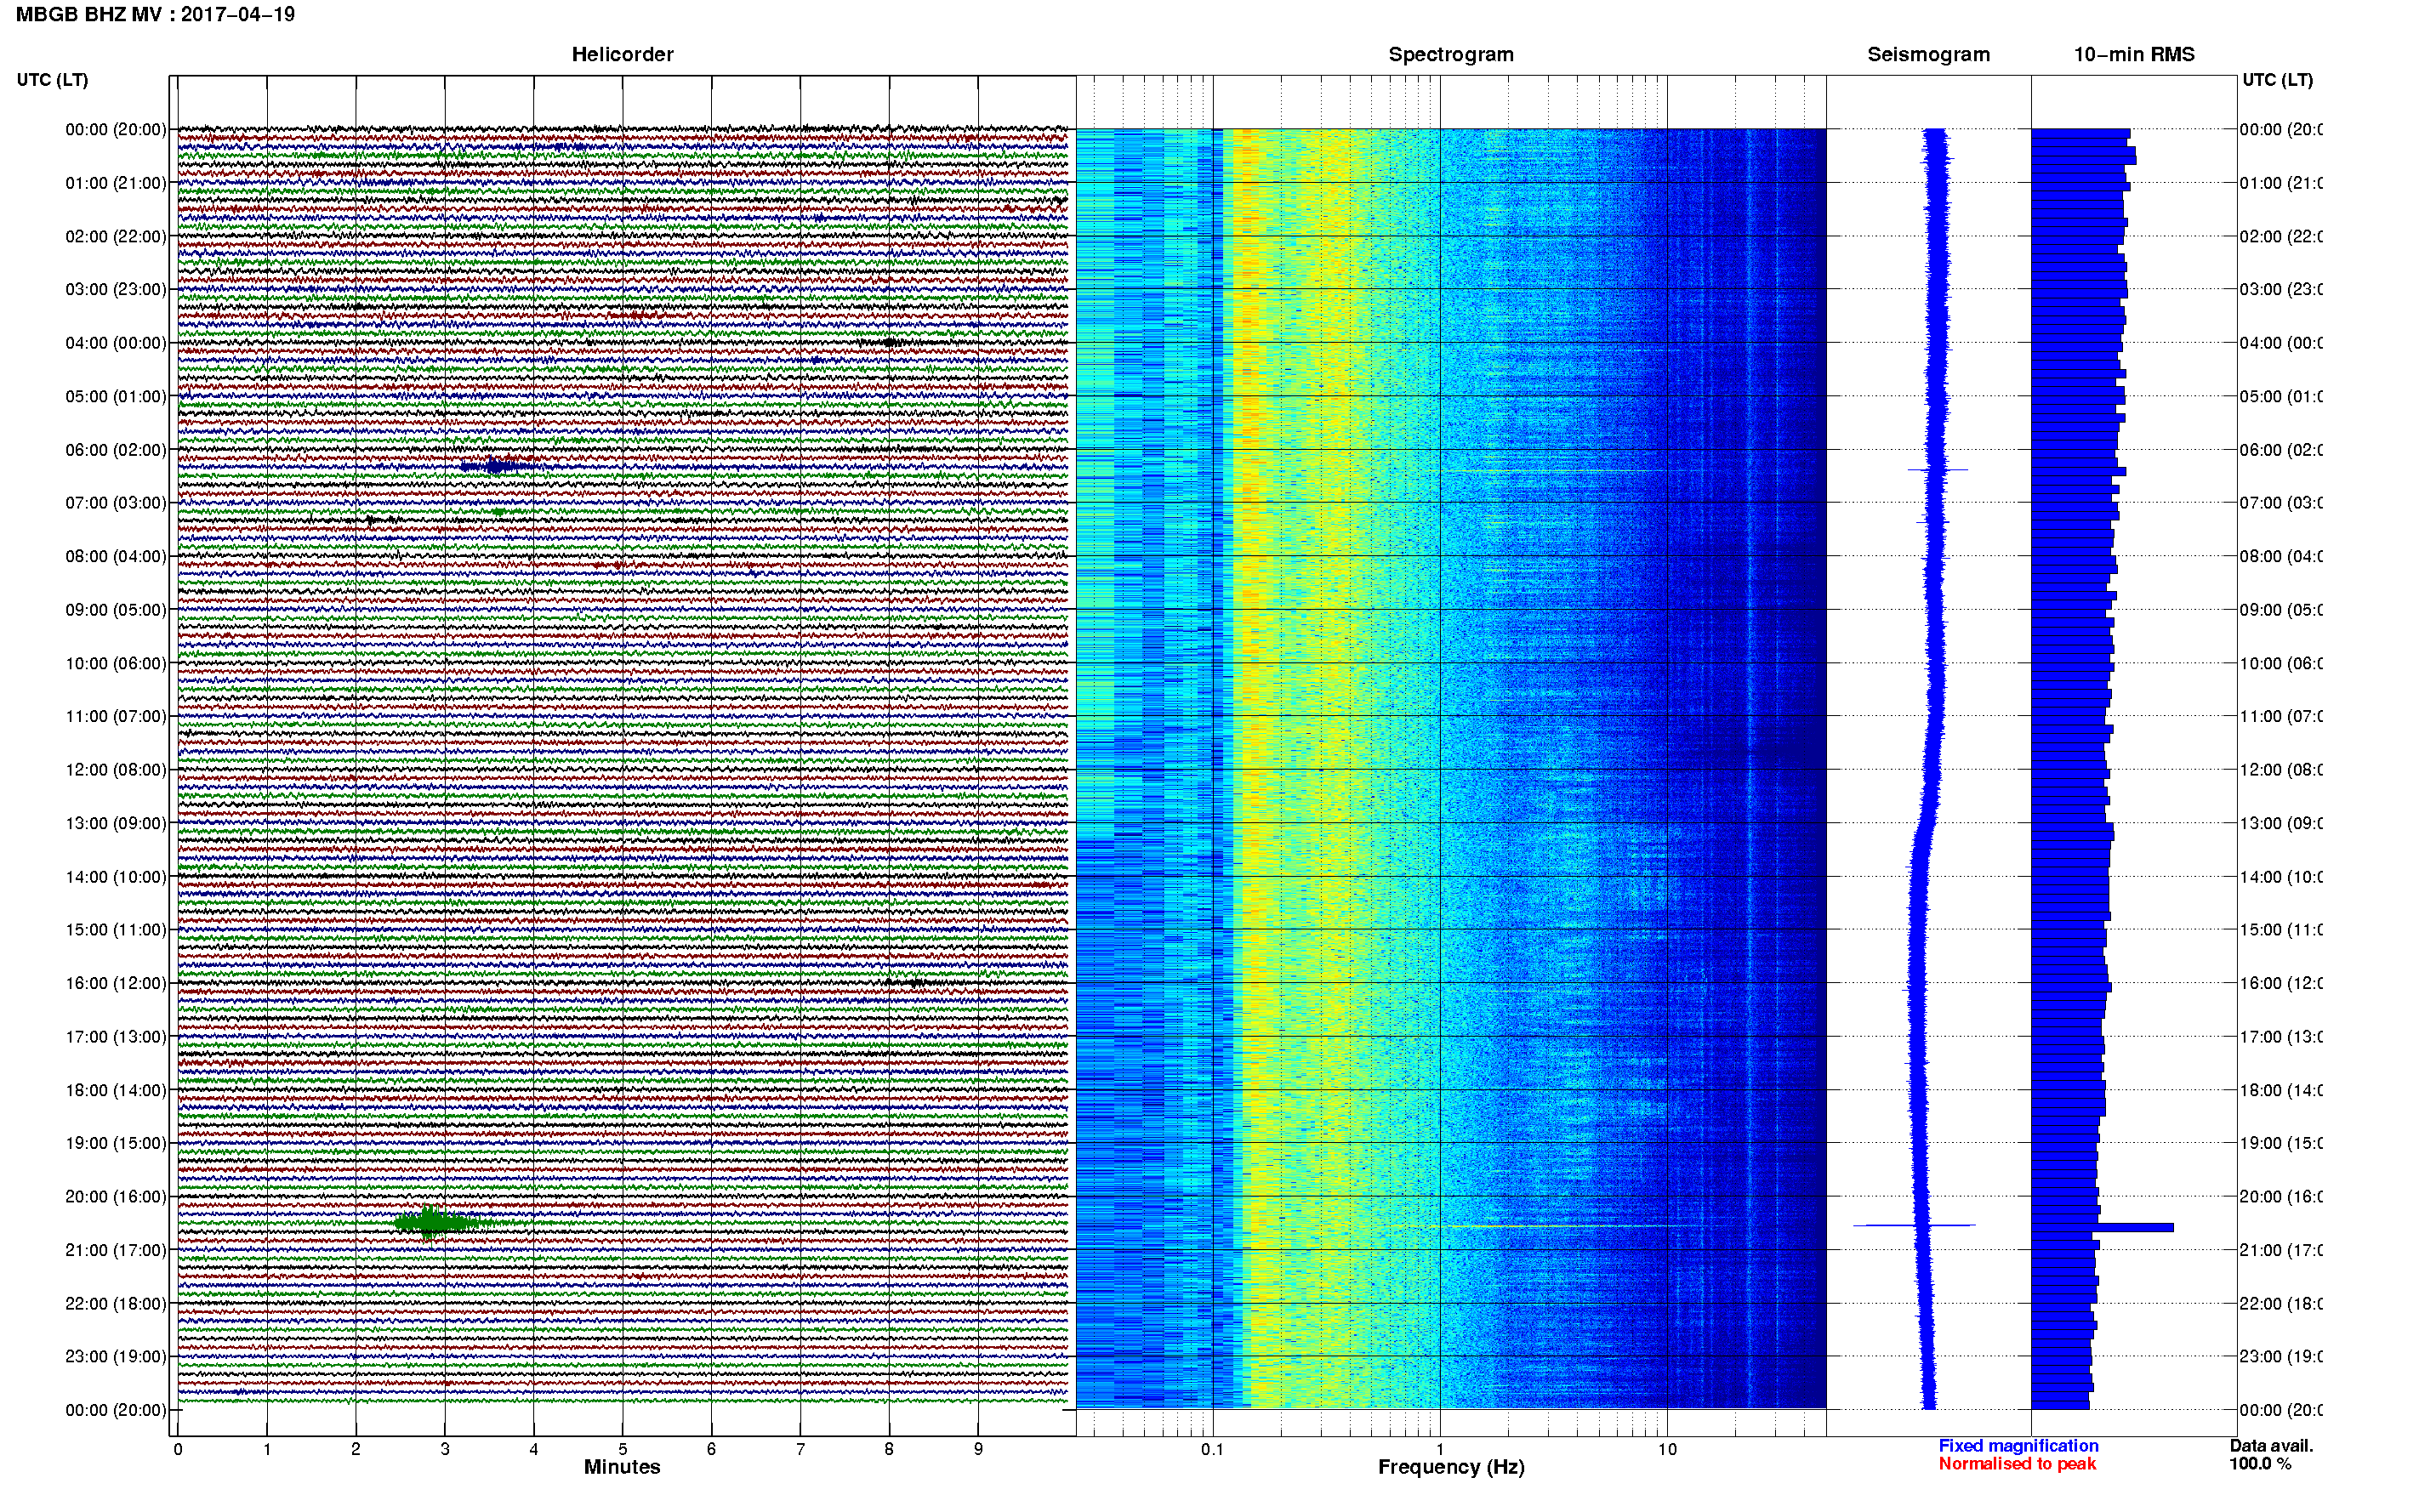Click the left 'UTC (LT)' axis label

point(52,80)
